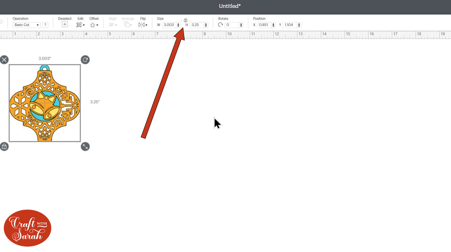Open the operation help question-mark button
Viewport: 451px width, 252px height.
click(x=45, y=25)
